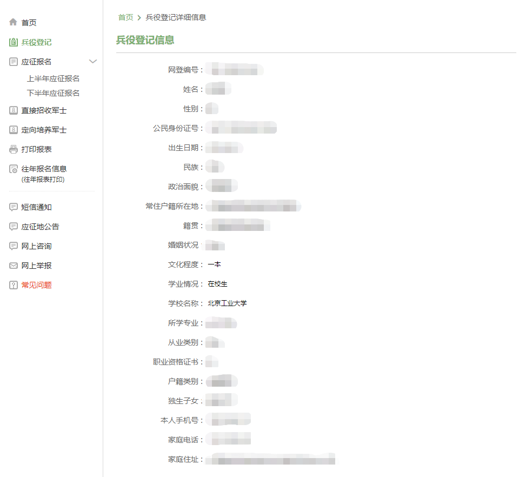View 应征地公告 announcements
This screenshot has height=477, width=519.
pos(41,227)
